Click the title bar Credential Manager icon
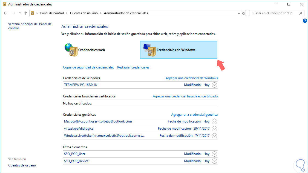This screenshot has height=173, width=308. (5, 4)
